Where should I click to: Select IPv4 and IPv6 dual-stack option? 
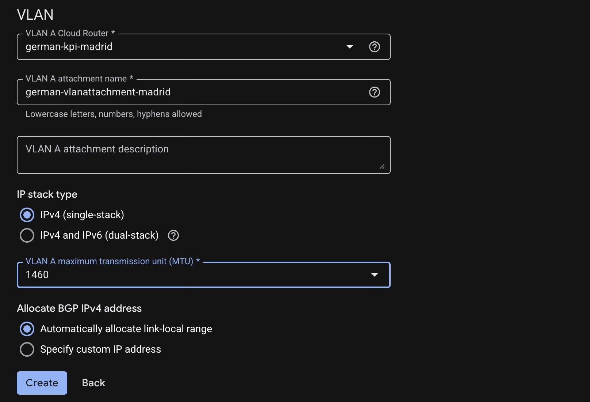(27, 235)
